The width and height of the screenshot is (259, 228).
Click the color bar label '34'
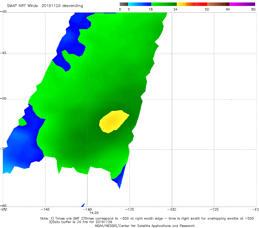(x=175, y=9)
